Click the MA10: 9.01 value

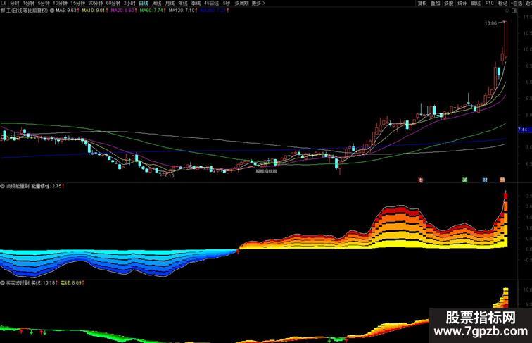click(x=95, y=11)
